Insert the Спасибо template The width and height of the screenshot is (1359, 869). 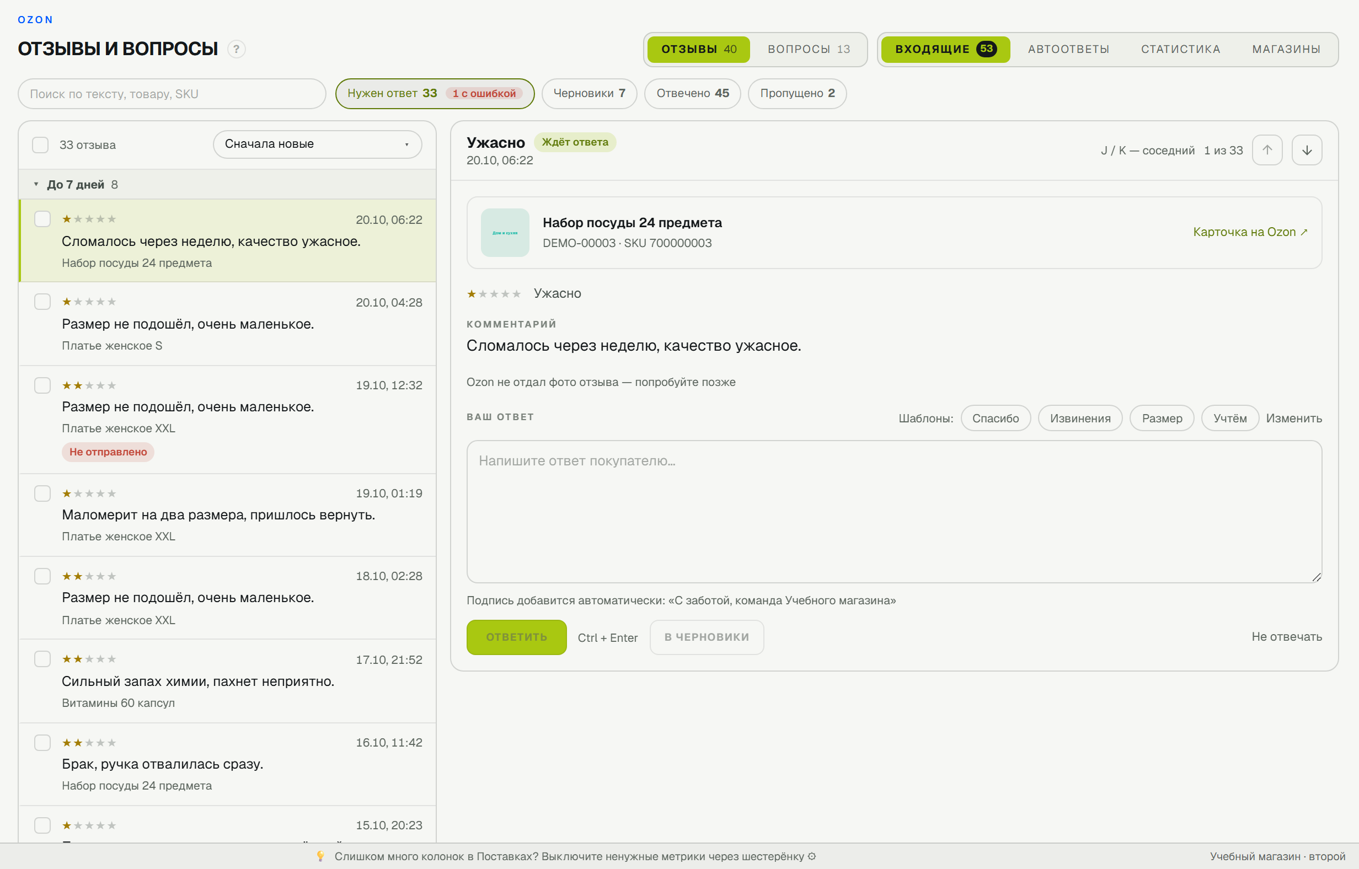click(996, 418)
